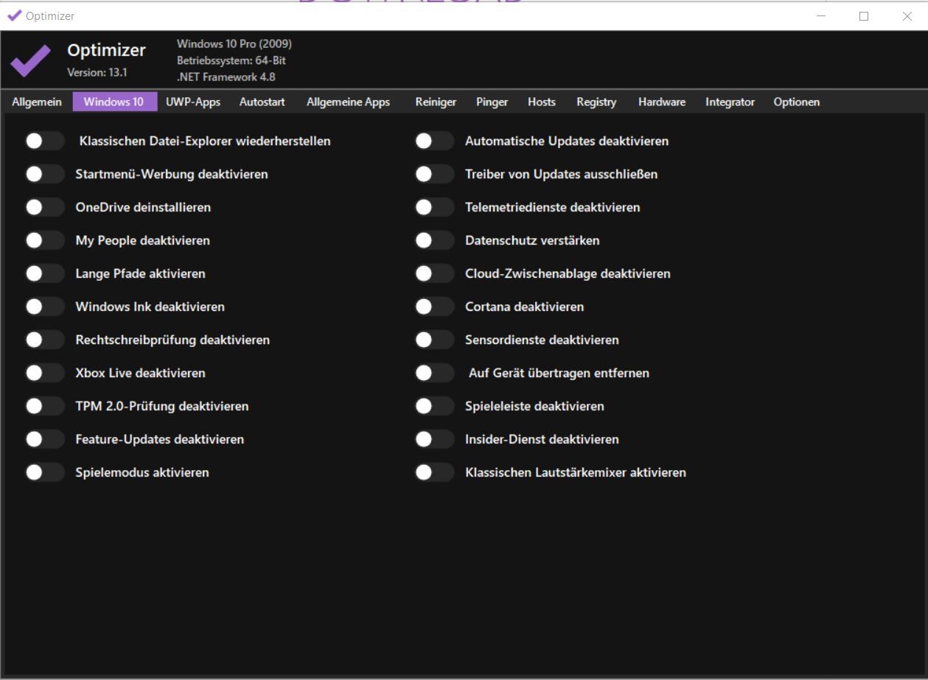The width and height of the screenshot is (928, 680).
Task: Switch on 'Xbox Live deaktivieren'
Action: 45,373
